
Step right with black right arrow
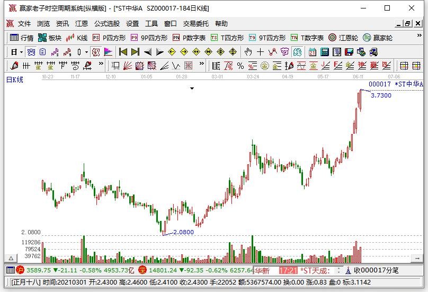click(159, 52)
